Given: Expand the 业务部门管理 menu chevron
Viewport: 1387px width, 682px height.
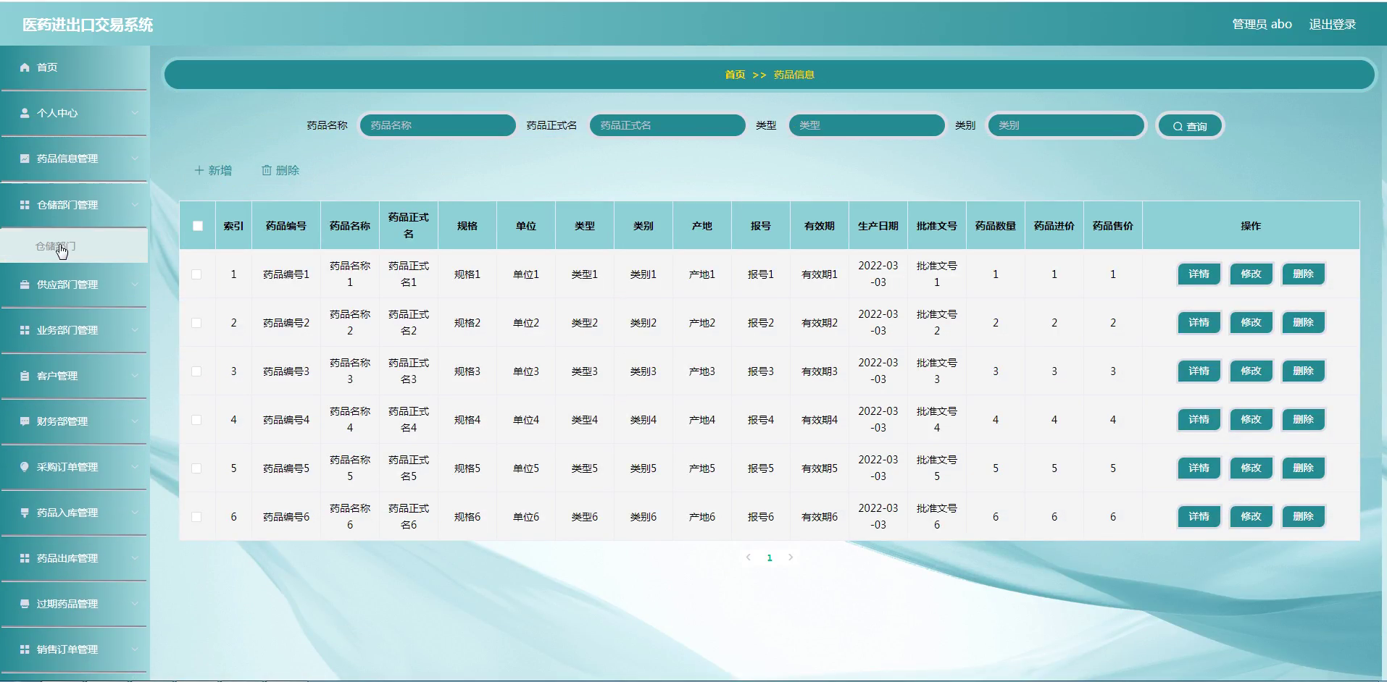Looking at the screenshot, I should (x=135, y=330).
